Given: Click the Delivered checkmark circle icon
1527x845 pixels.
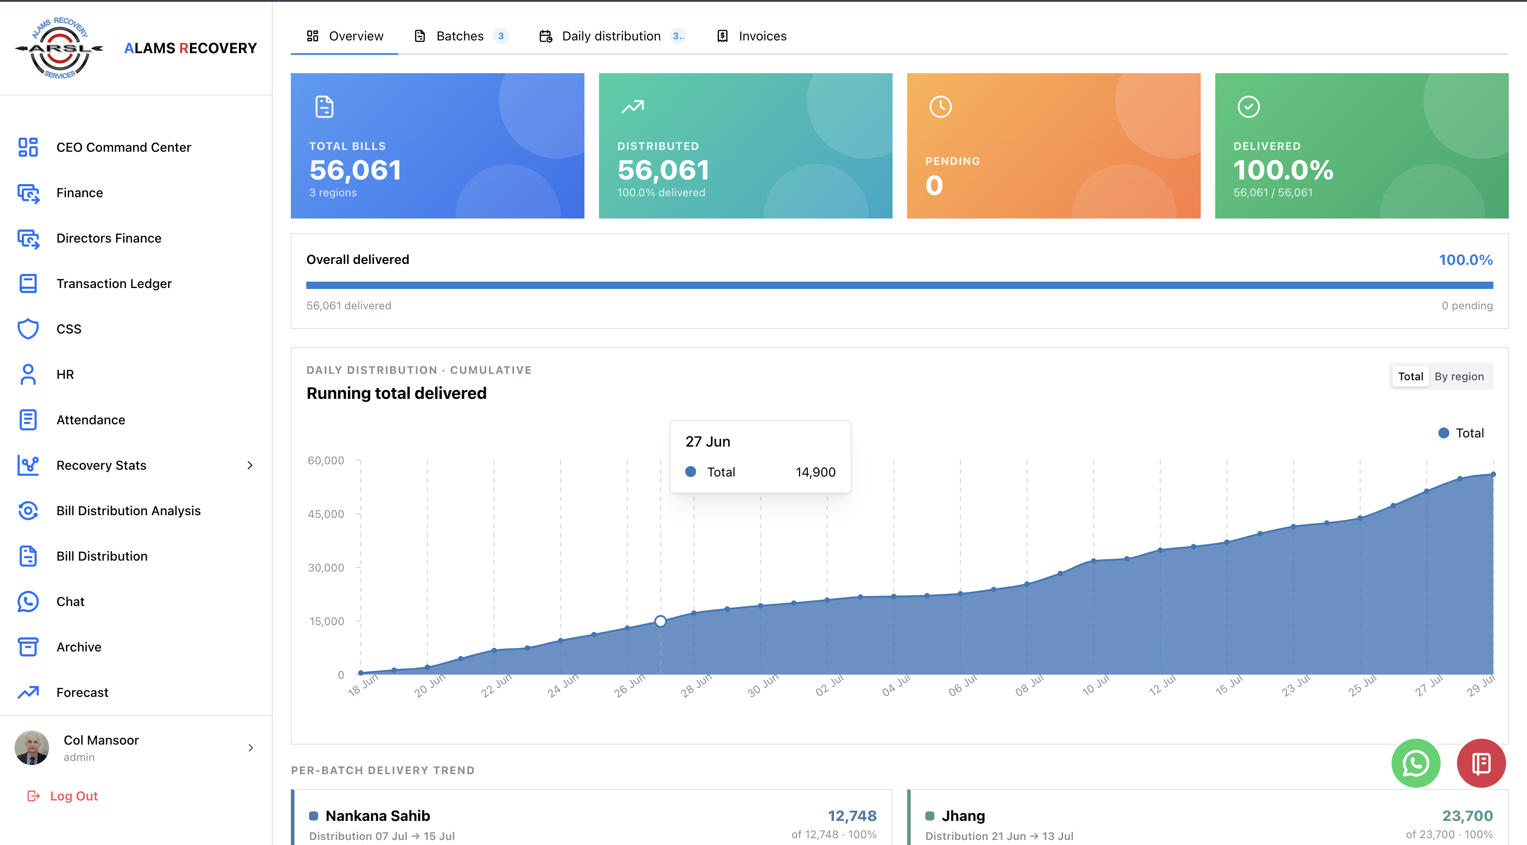Looking at the screenshot, I should [1248, 107].
